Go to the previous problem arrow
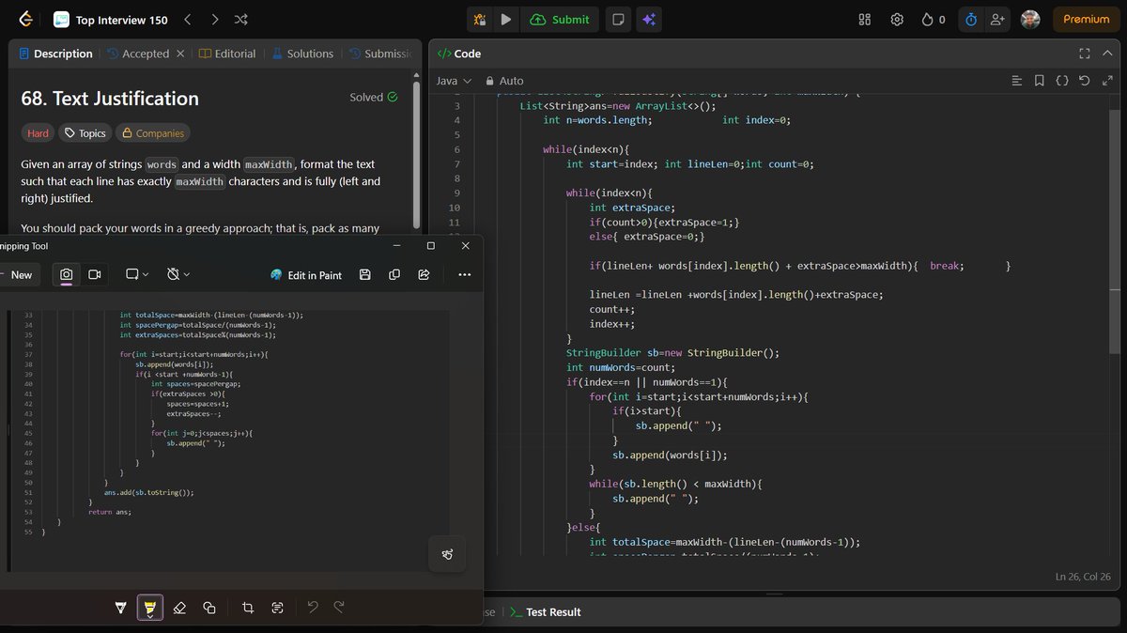 (x=188, y=19)
